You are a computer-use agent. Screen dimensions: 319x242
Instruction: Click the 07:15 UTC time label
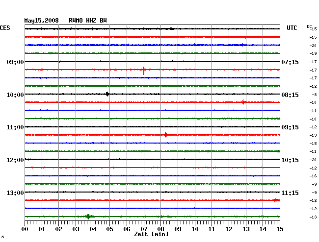click(x=290, y=62)
